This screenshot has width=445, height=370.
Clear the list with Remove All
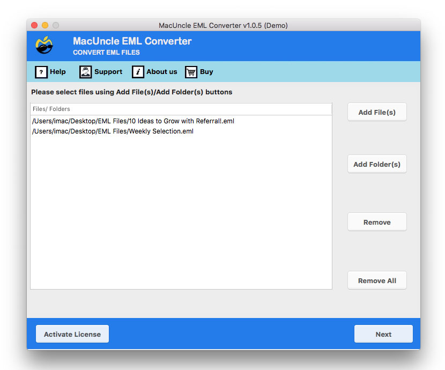[x=377, y=280]
